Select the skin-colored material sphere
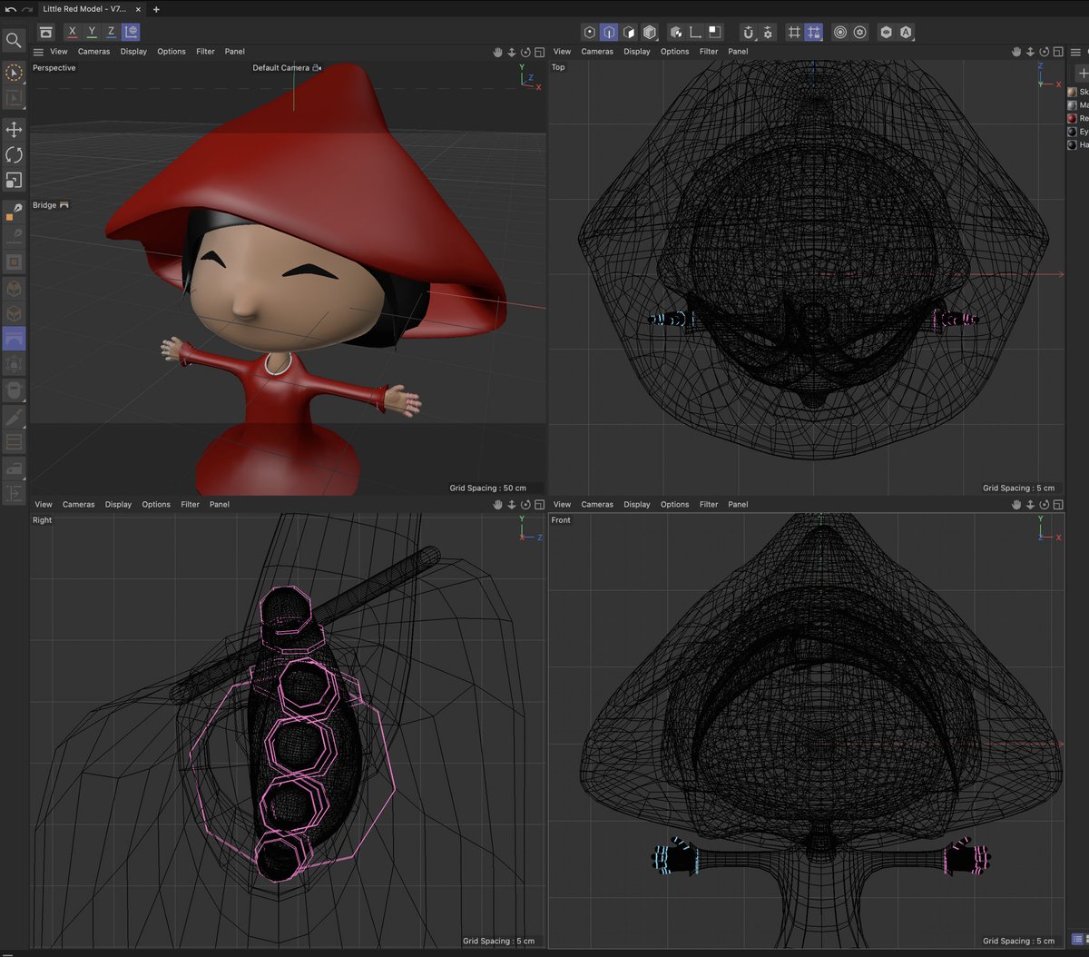This screenshot has height=957, width=1089. coord(1072,92)
